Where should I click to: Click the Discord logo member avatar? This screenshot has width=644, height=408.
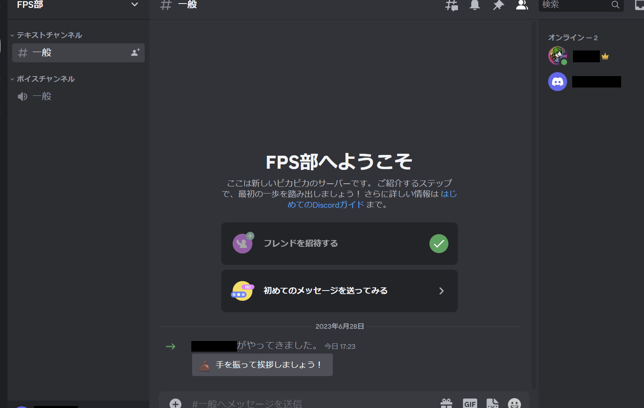coord(558,82)
